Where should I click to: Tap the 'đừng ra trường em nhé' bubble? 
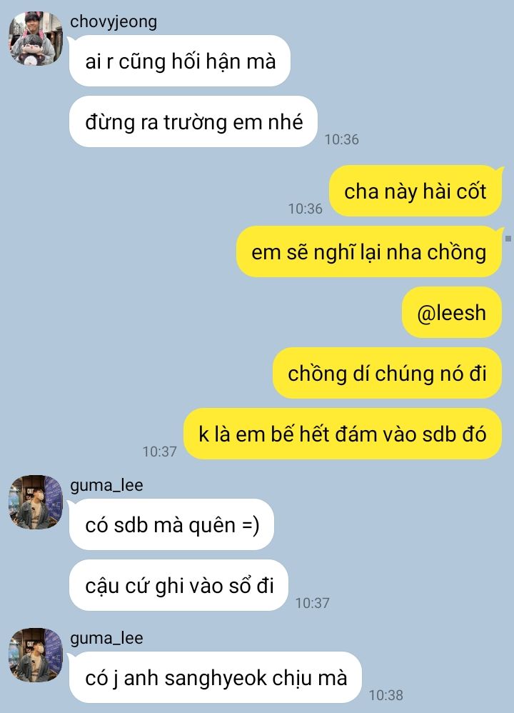(x=193, y=121)
